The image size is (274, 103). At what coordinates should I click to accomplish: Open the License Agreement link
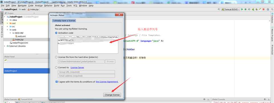click(107, 82)
